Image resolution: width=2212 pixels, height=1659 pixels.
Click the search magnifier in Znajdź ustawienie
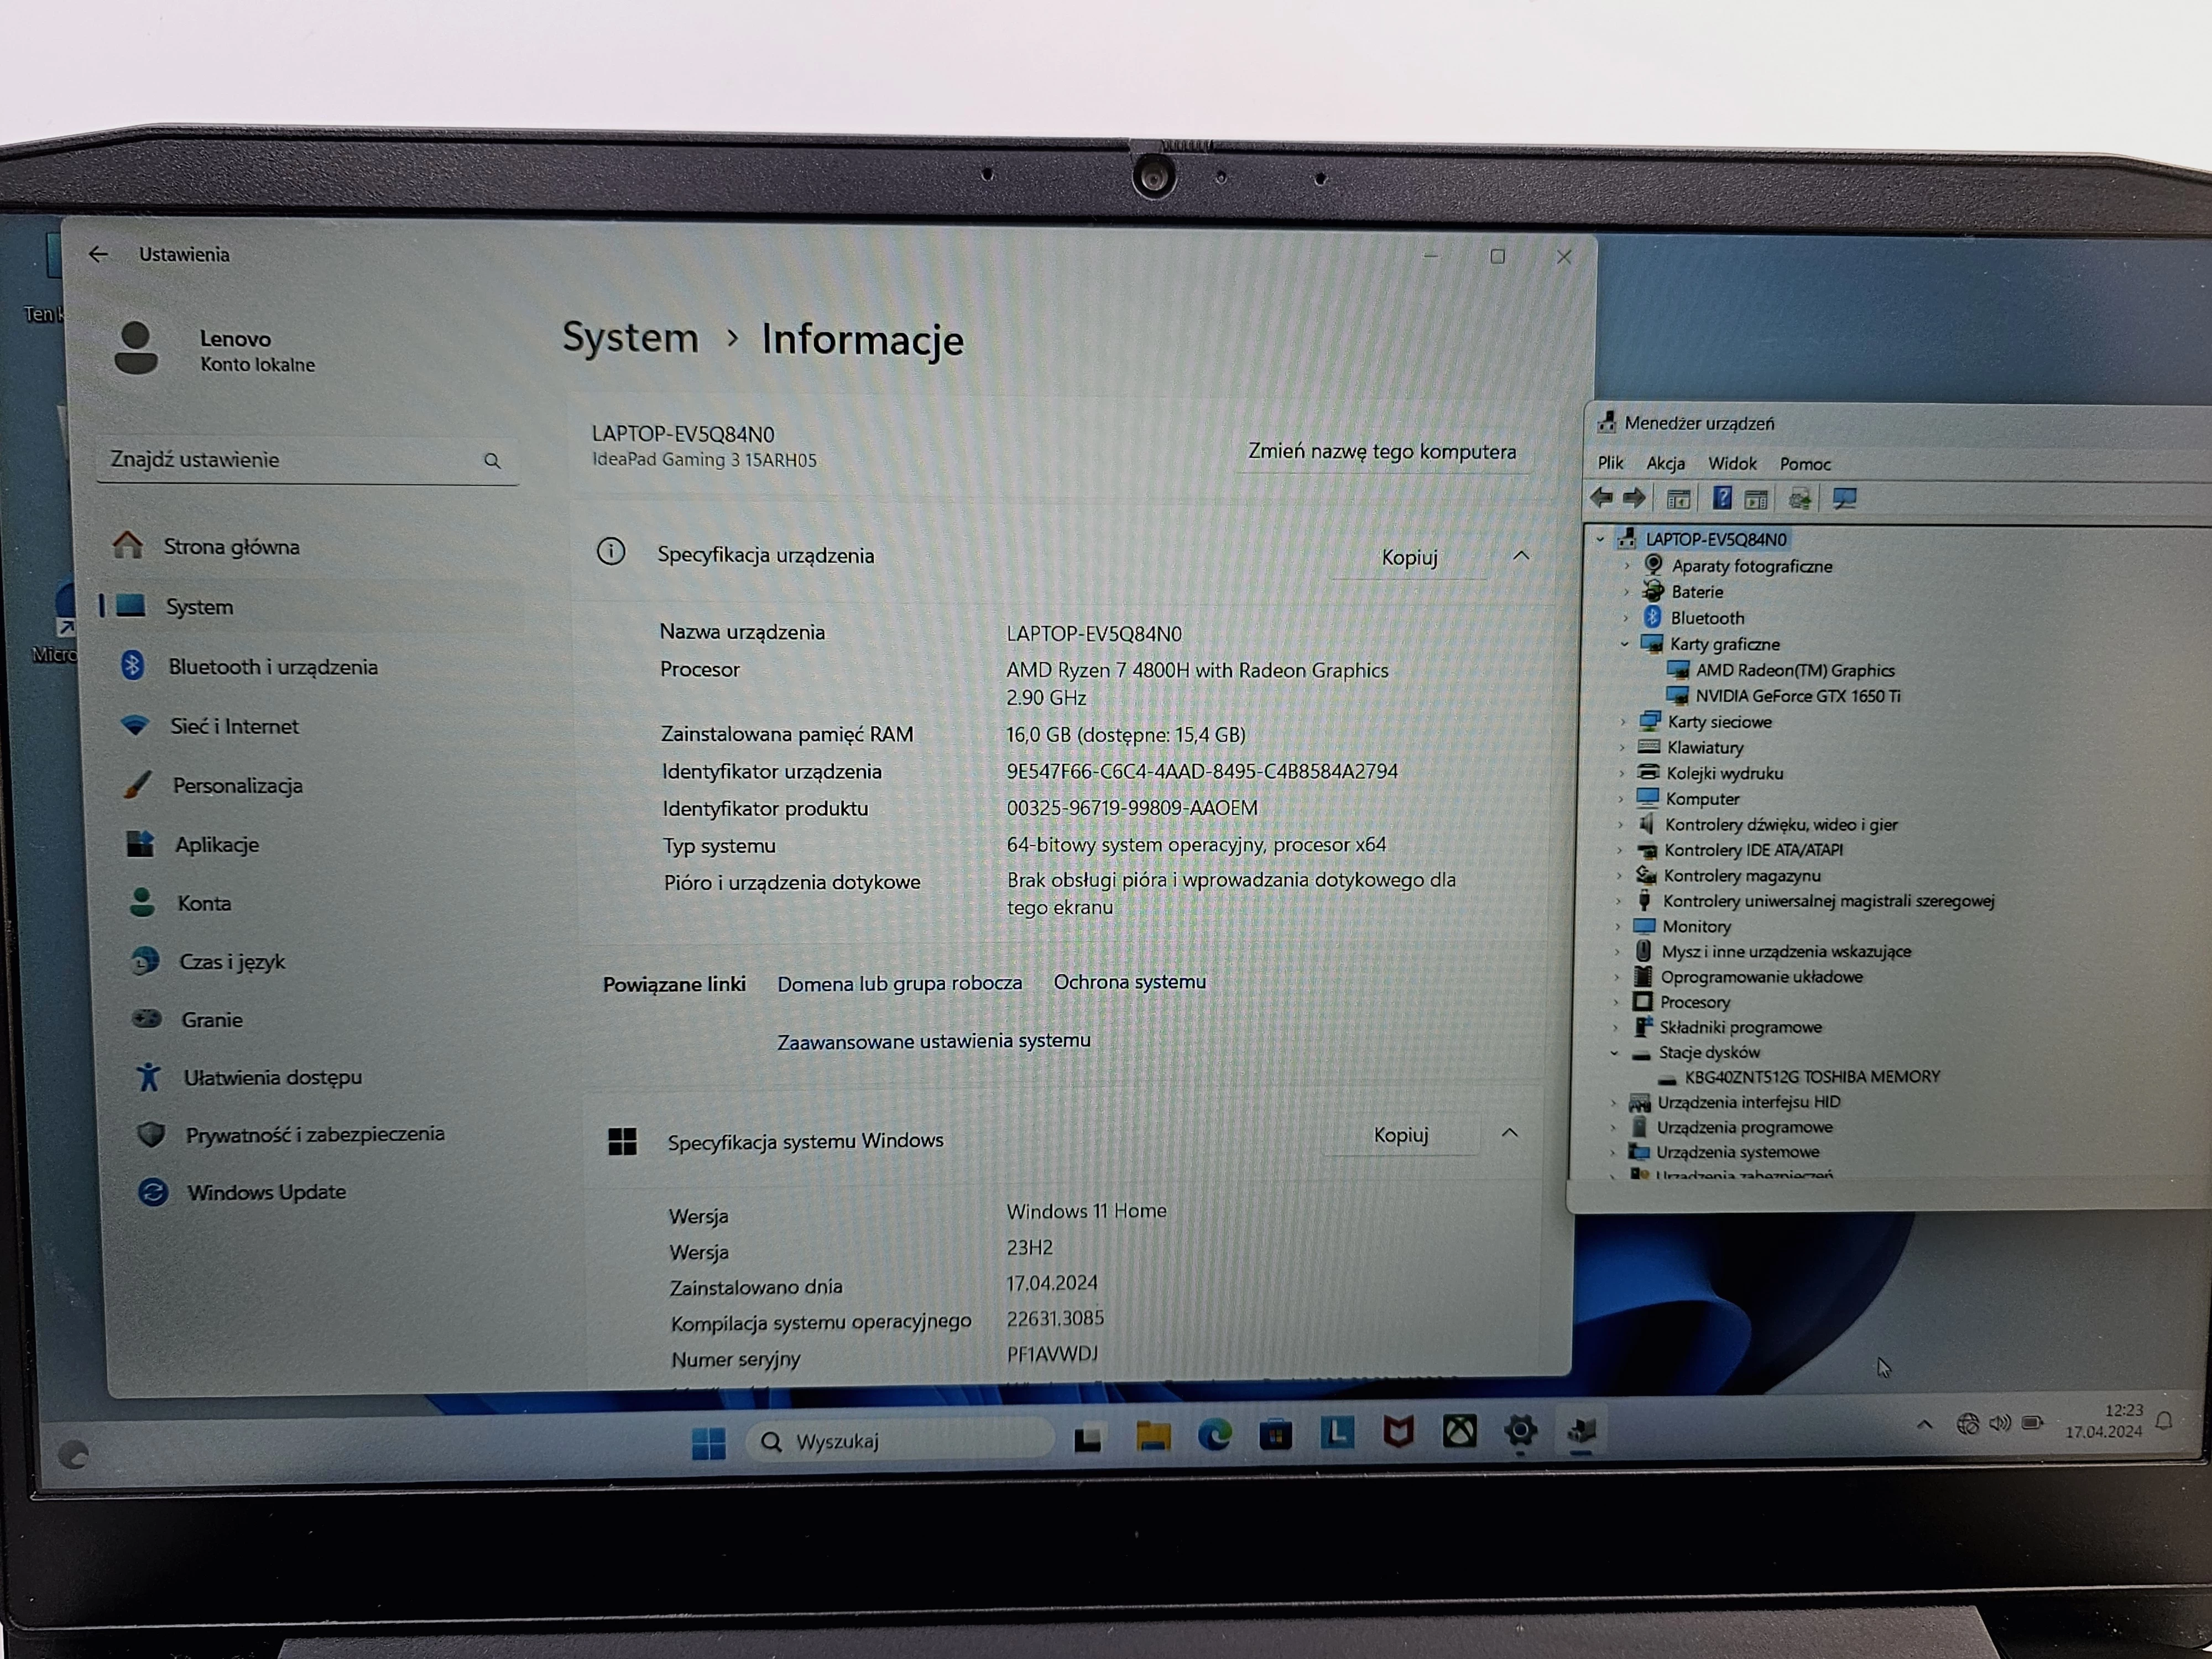[x=492, y=461]
